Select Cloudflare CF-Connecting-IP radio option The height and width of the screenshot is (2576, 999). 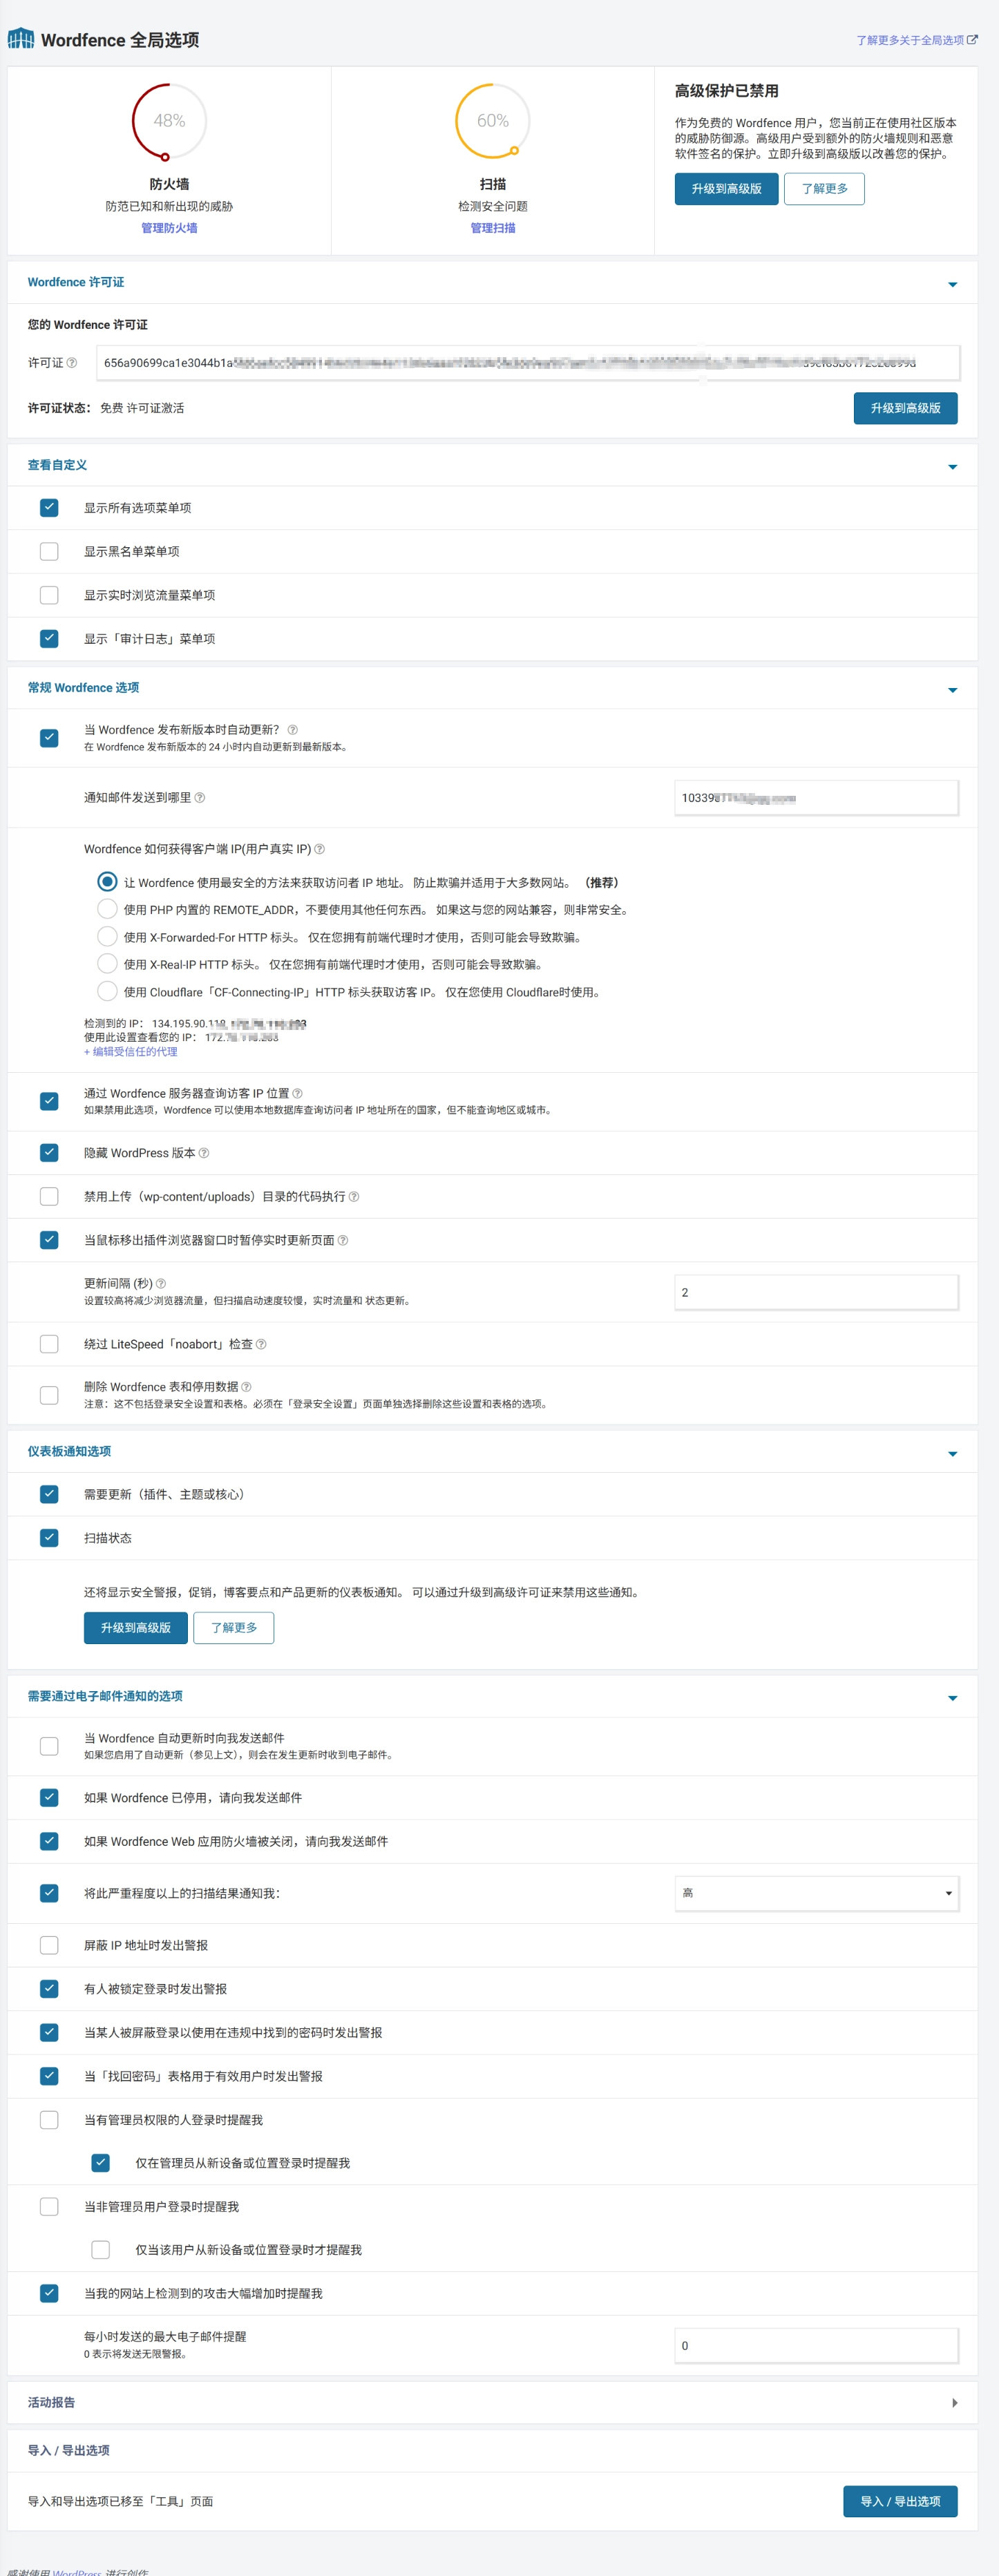point(107,992)
